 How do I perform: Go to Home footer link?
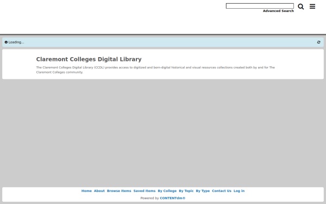click(86, 191)
